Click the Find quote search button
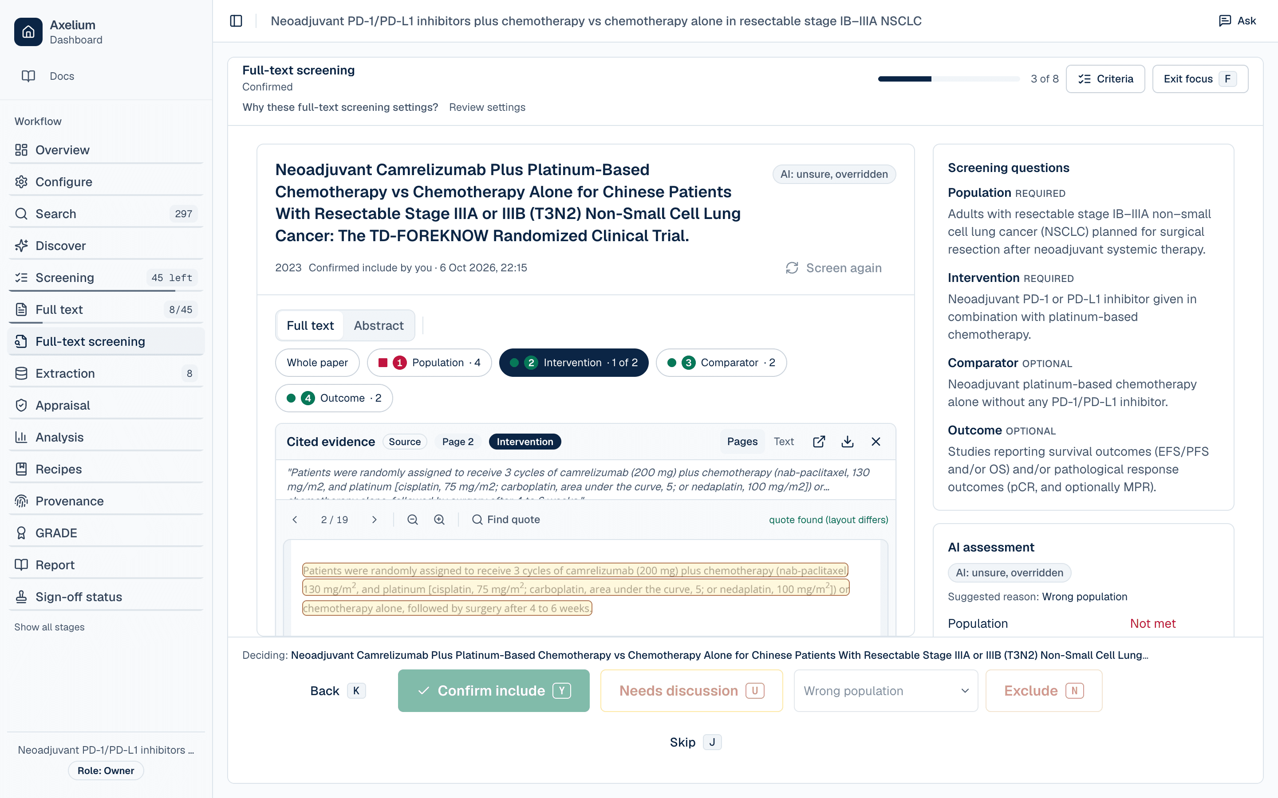The width and height of the screenshot is (1278, 798). [x=506, y=520]
